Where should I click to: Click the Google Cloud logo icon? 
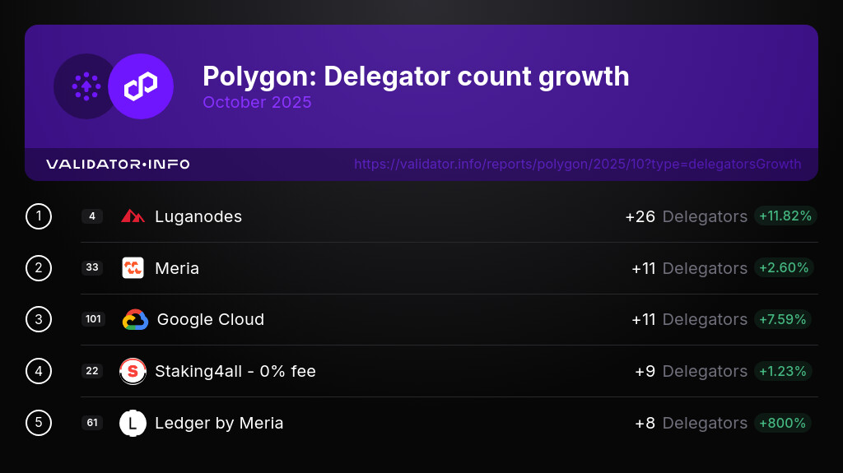coord(135,320)
